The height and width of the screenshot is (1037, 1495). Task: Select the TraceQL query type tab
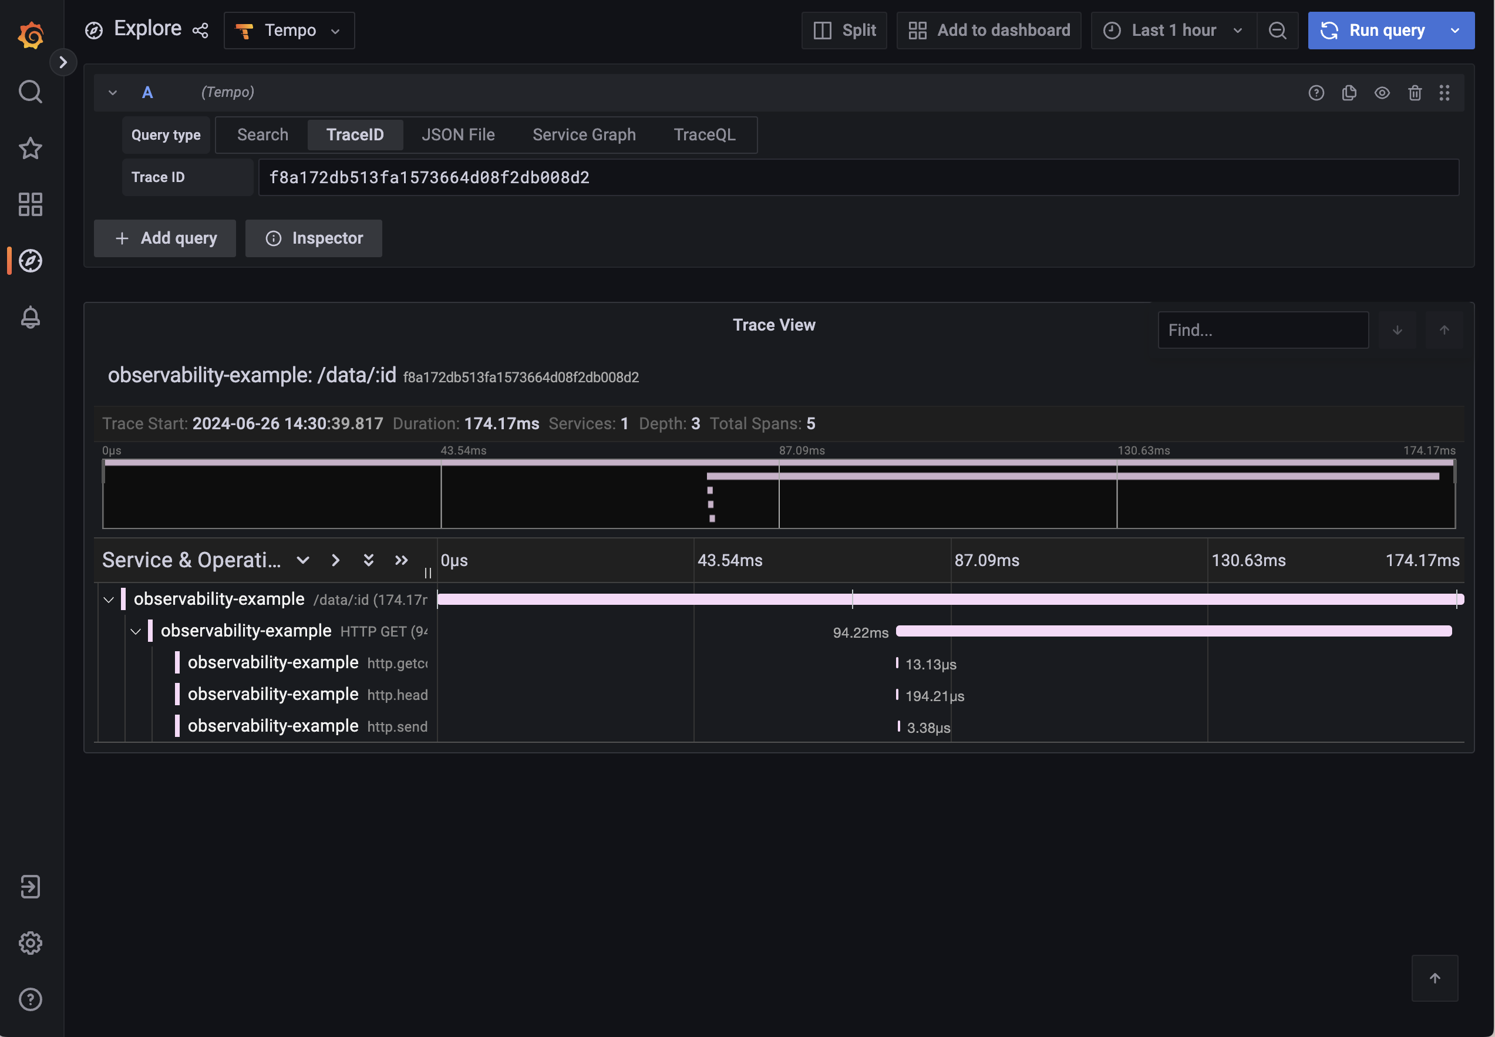tap(704, 134)
